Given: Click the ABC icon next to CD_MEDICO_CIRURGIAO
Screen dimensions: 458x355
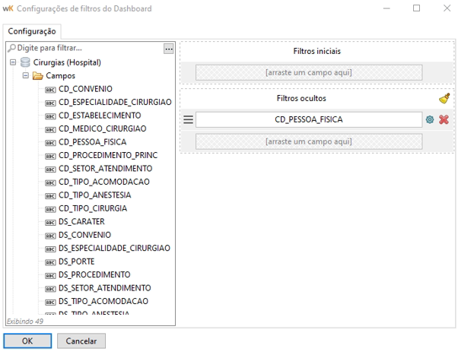Looking at the screenshot, I should pyautogui.click(x=50, y=129).
